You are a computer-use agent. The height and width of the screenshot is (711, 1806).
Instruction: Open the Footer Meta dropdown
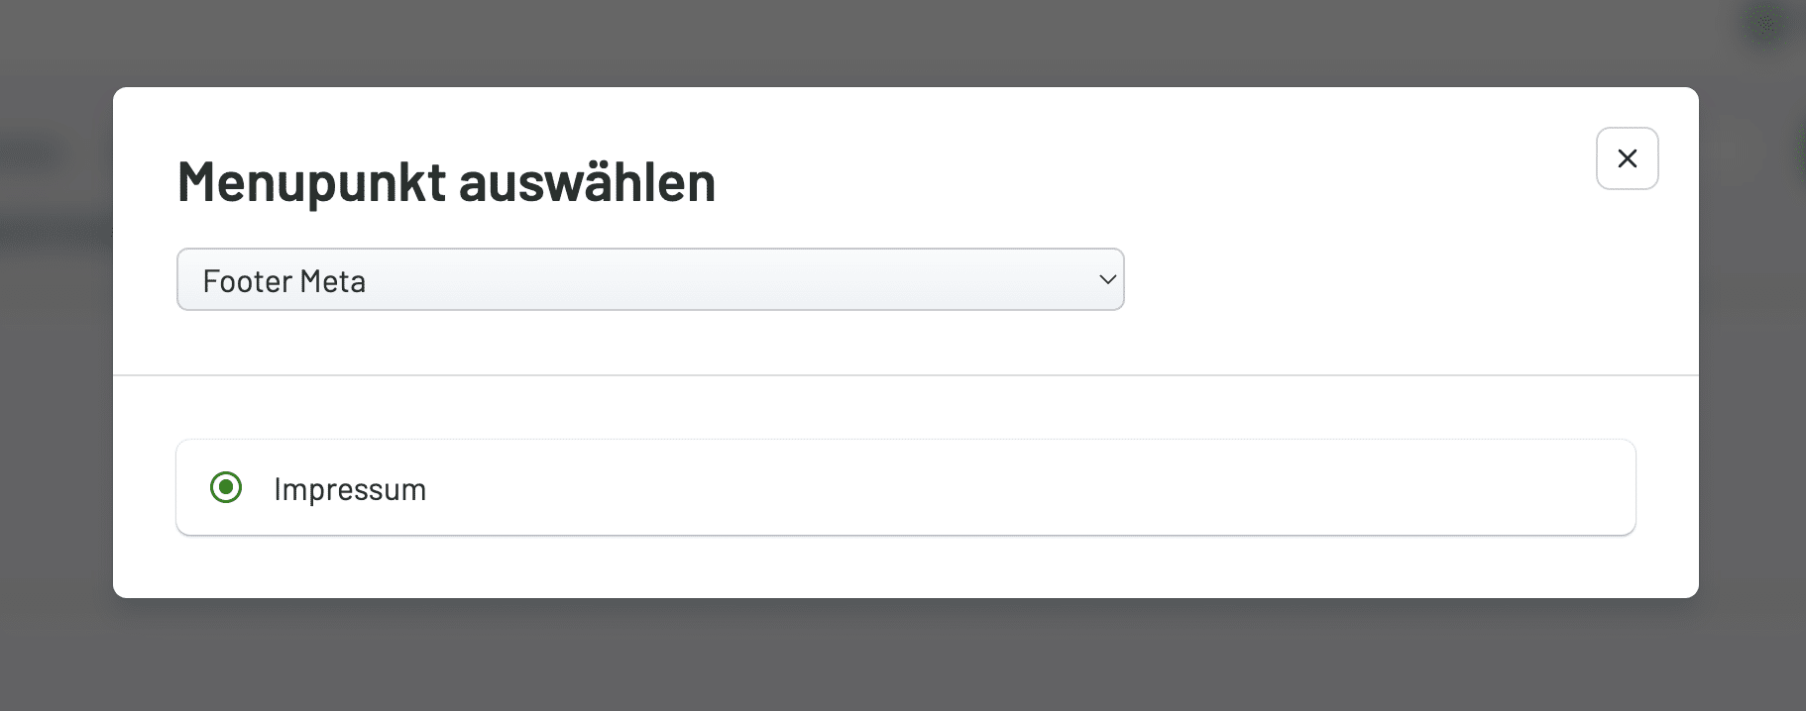(x=650, y=279)
